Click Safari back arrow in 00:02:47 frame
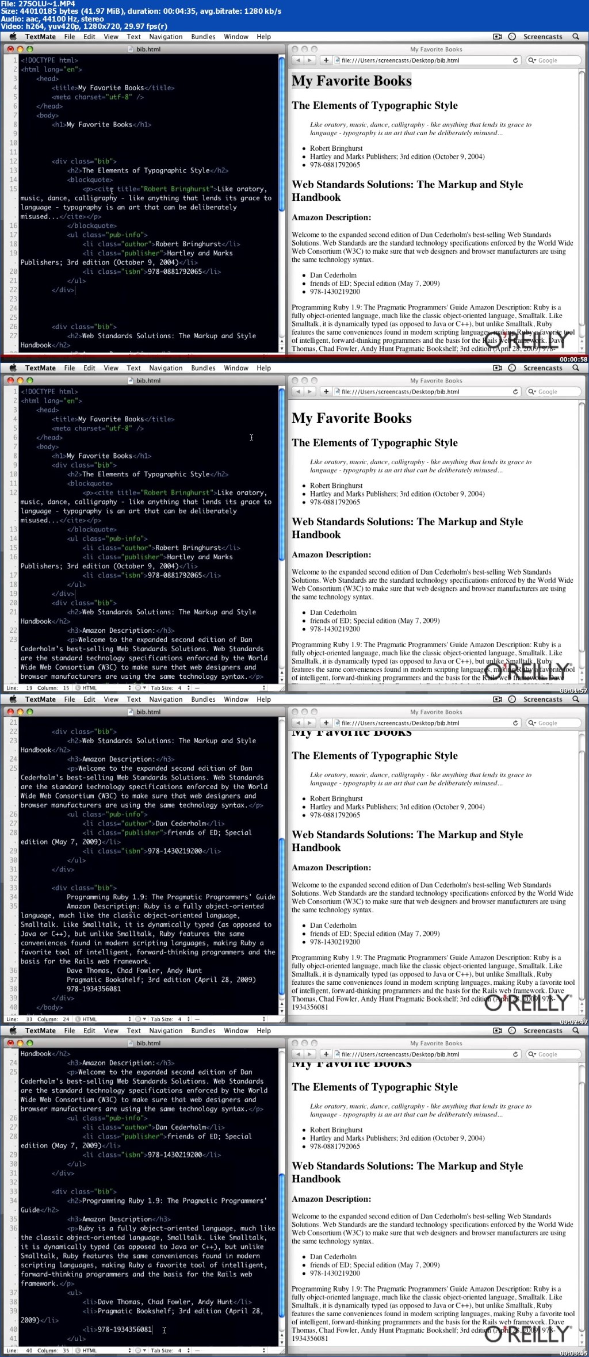The image size is (589, 1357). pyautogui.click(x=299, y=723)
